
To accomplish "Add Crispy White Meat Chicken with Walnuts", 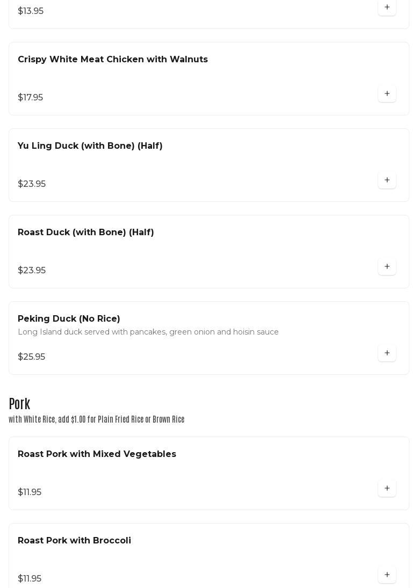I will click(x=387, y=94).
